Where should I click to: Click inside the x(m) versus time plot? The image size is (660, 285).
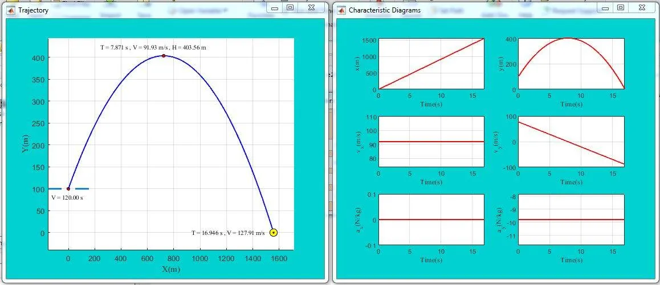point(431,64)
